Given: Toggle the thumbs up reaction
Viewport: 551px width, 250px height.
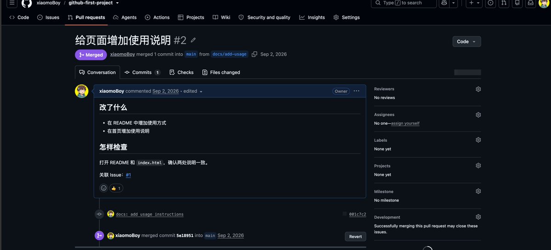Looking at the screenshot, I should pos(116,188).
